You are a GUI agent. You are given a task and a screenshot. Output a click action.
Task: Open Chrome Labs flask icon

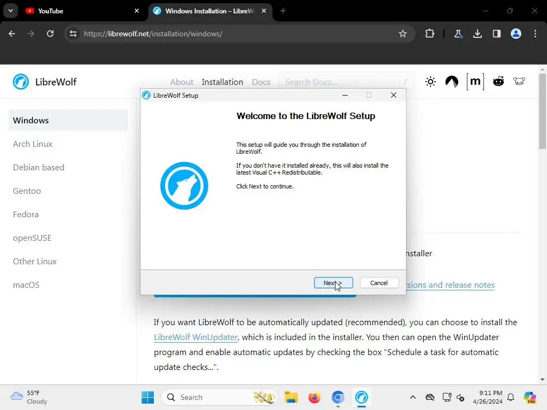[x=458, y=34]
